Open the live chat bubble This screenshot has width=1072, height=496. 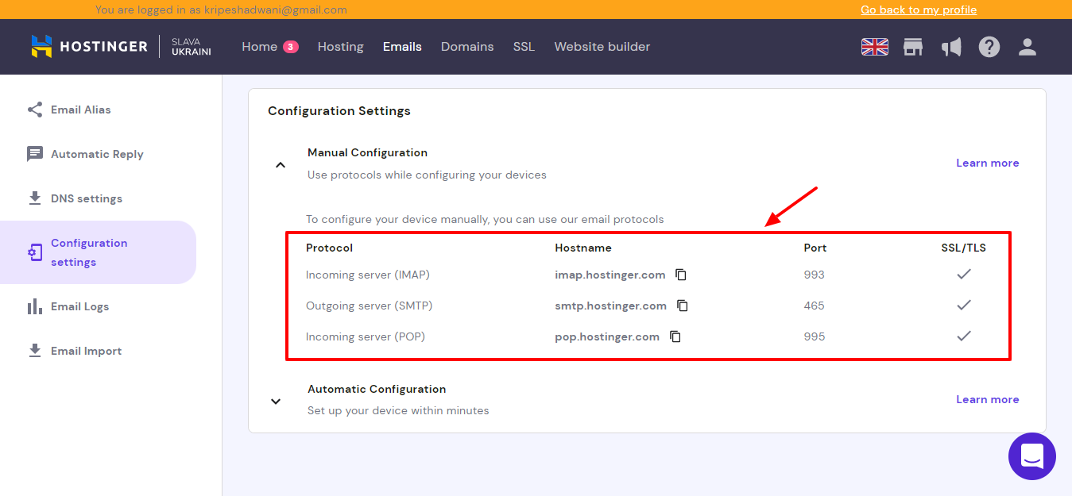pos(1031,456)
